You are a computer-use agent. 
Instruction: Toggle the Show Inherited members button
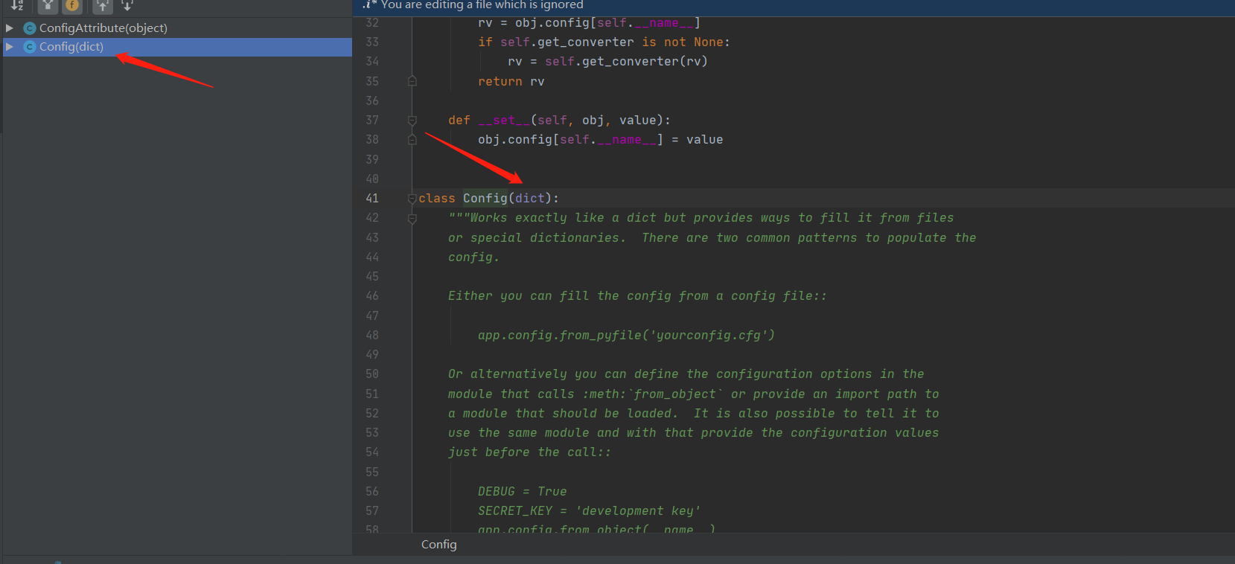[48, 5]
